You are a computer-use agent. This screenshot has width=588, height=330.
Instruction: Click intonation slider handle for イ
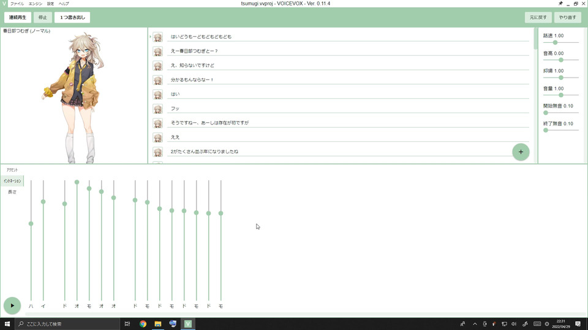(x=43, y=202)
